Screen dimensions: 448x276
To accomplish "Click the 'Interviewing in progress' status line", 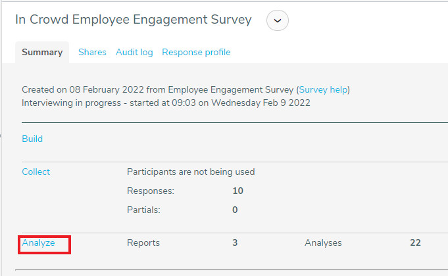I will [166, 103].
